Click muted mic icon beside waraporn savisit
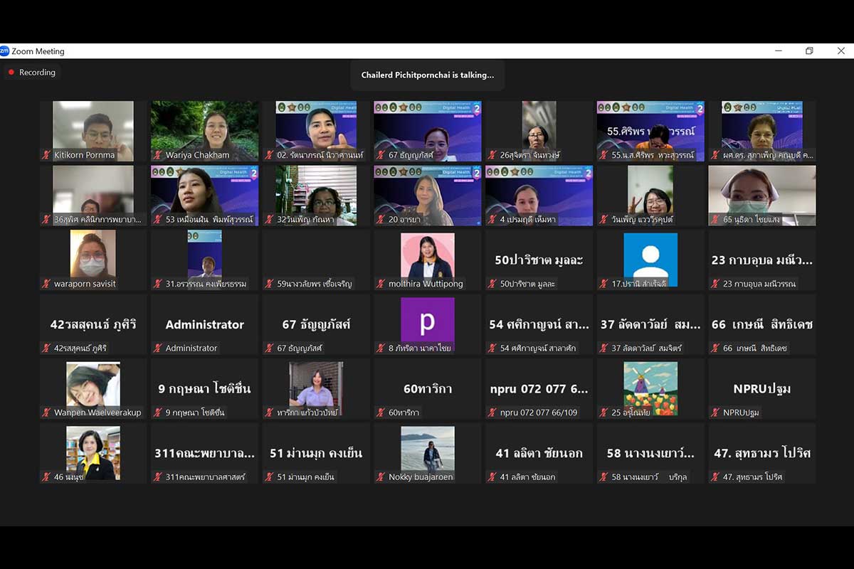Screen dimensions: 854x569 tap(47, 284)
